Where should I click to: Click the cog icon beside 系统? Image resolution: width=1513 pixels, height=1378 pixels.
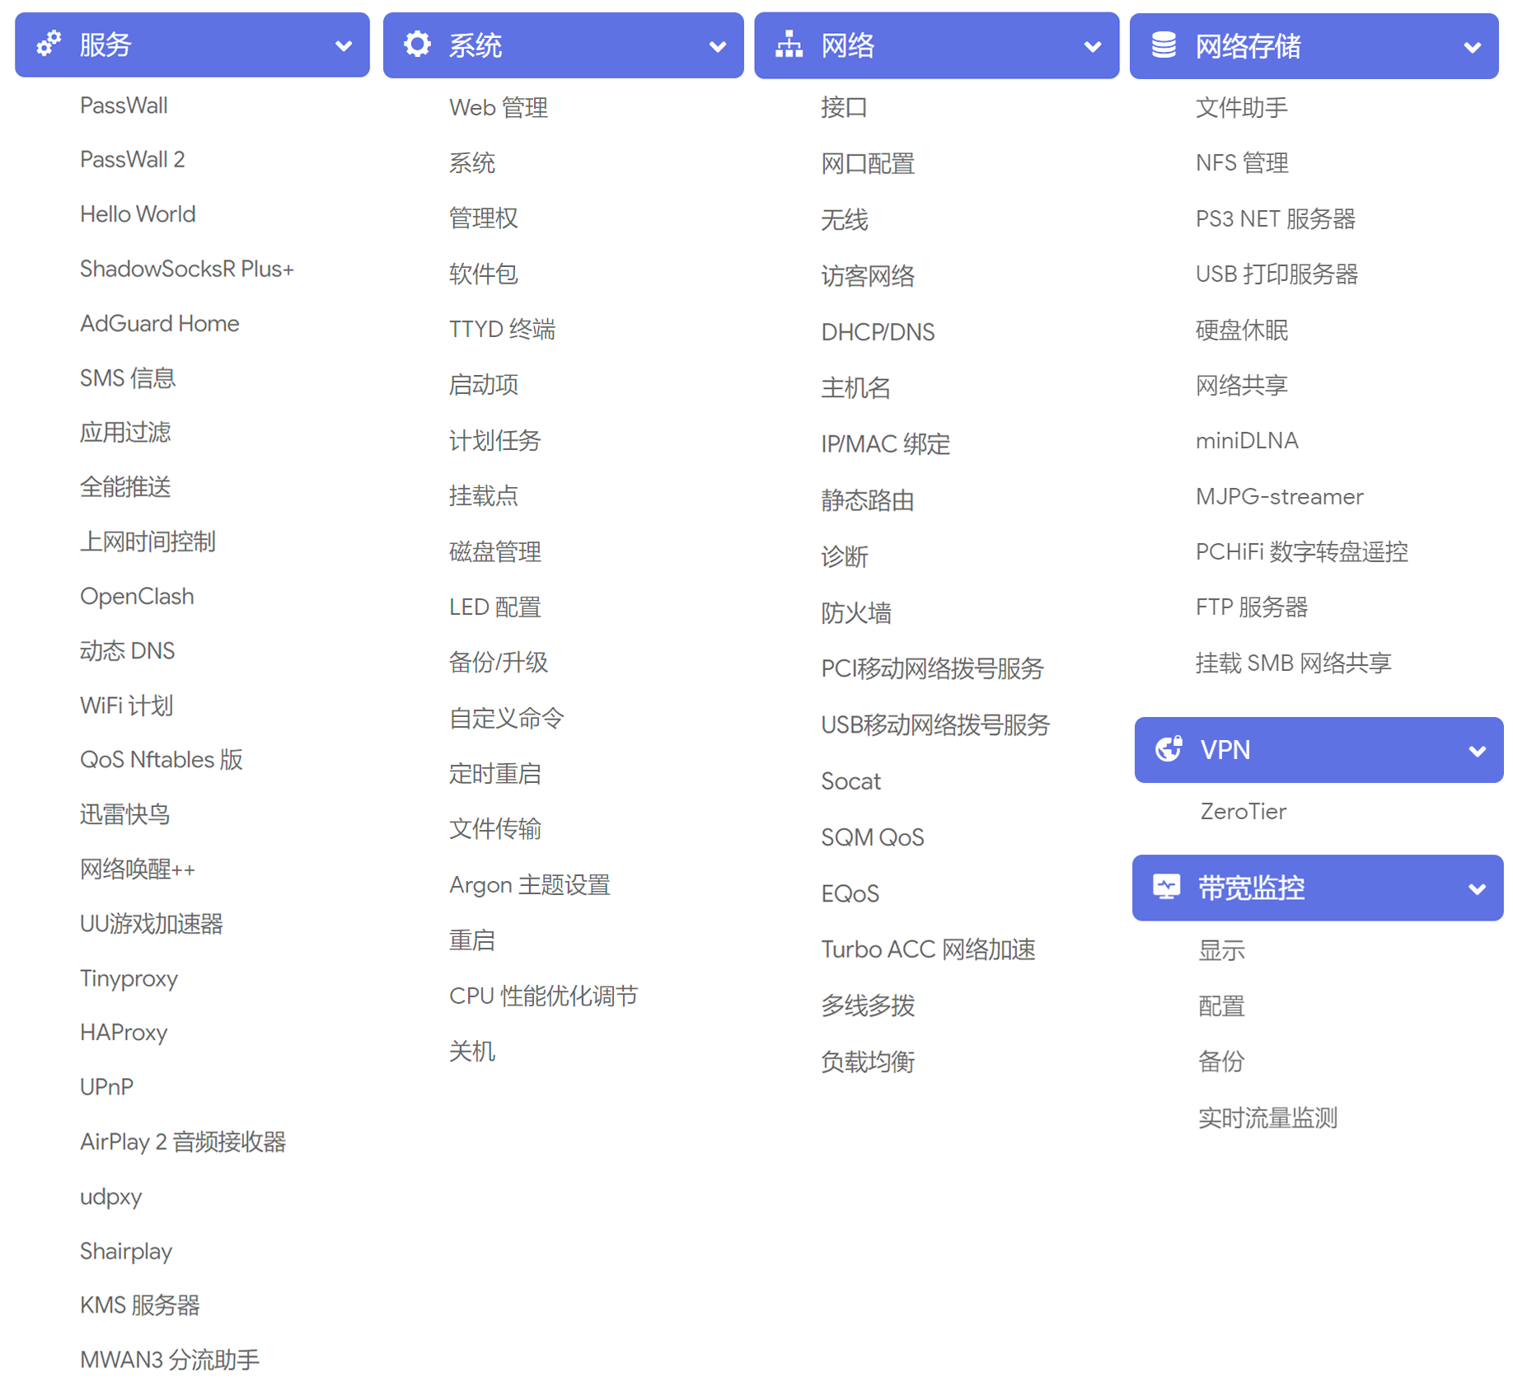click(x=418, y=45)
